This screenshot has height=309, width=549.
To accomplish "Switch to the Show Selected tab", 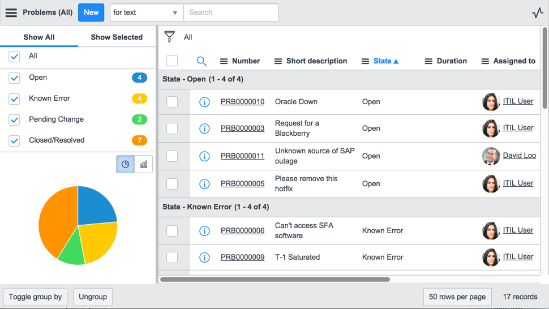I will point(117,37).
